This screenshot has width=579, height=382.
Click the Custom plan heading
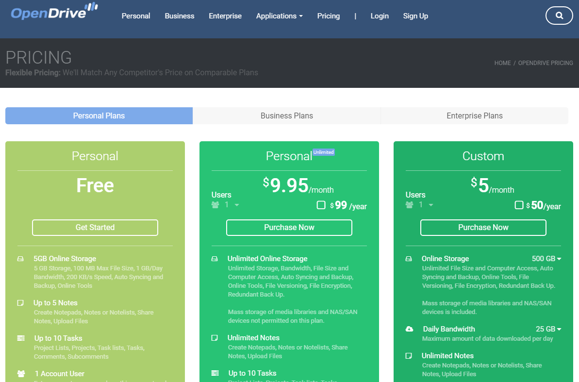pos(483,156)
